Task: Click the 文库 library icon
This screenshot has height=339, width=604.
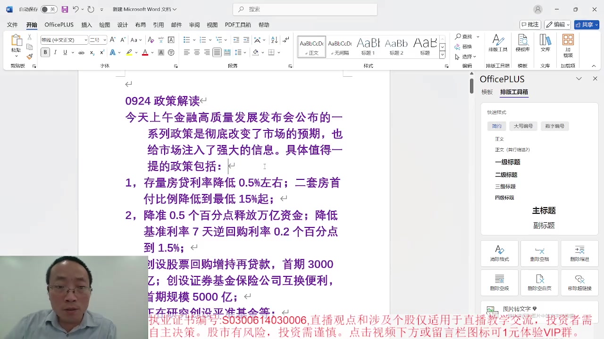Action: point(545,43)
